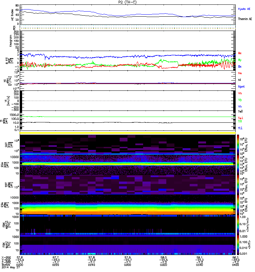Image resolution: width=255 pixels, height=272 pixels.
Task: Click the "Vi [km/s]" axis label
Action: pos(8,101)
